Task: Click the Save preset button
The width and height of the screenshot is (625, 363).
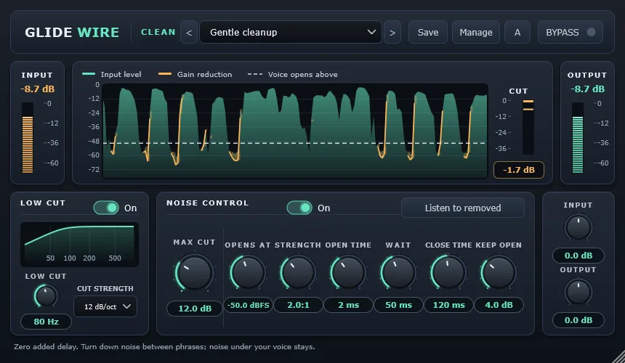Action: [428, 32]
